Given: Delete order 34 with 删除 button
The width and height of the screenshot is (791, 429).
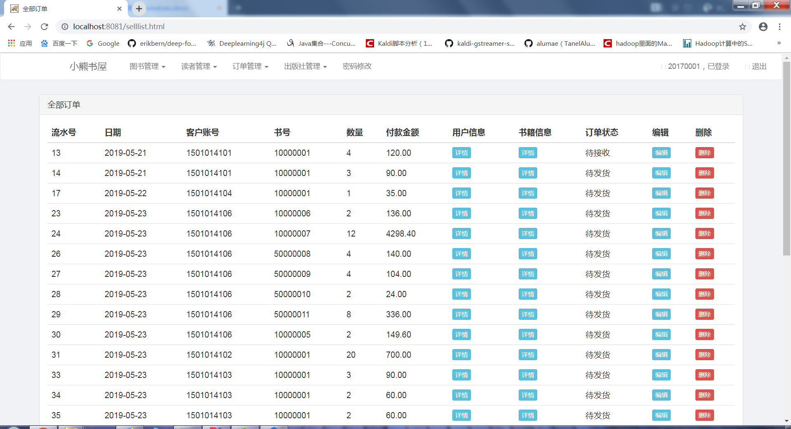Looking at the screenshot, I should (x=704, y=395).
